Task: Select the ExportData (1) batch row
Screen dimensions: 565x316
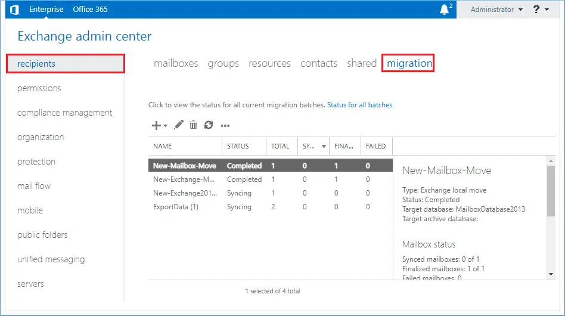Action: (x=176, y=207)
